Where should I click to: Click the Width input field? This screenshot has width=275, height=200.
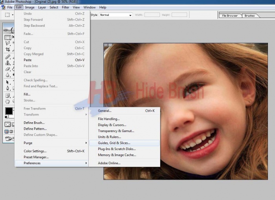click(152, 15)
